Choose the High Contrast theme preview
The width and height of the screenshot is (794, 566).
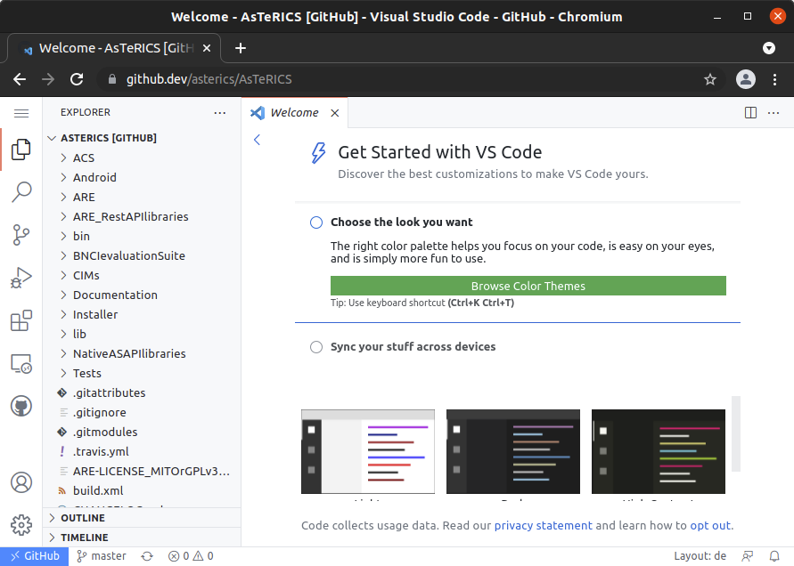659,452
